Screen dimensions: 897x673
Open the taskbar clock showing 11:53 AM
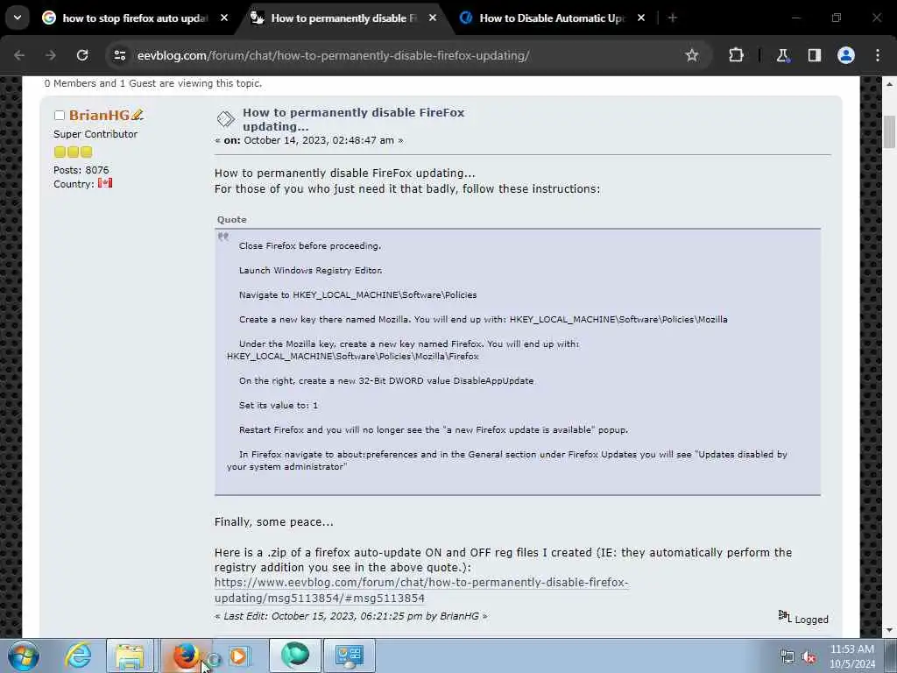pyautogui.click(x=852, y=656)
